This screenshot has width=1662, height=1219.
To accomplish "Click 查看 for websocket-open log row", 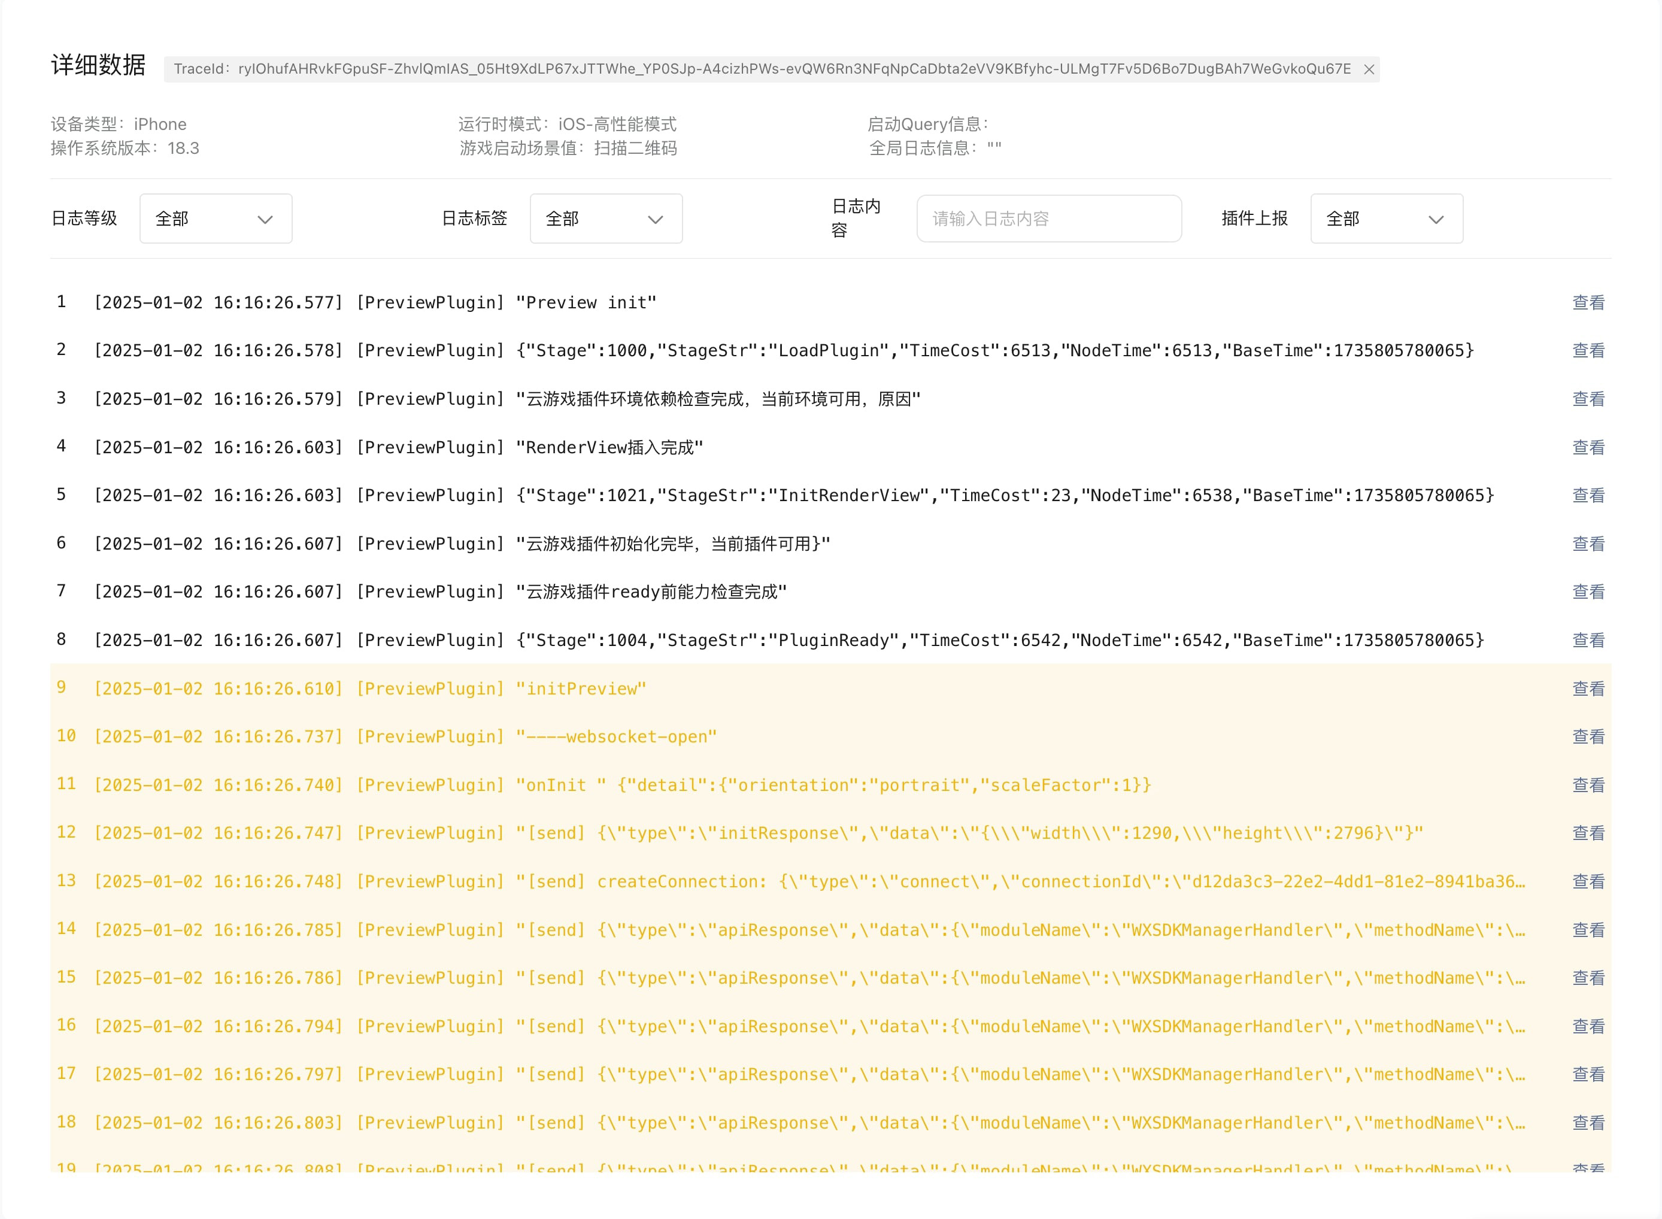I will pyautogui.click(x=1588, y=736).
